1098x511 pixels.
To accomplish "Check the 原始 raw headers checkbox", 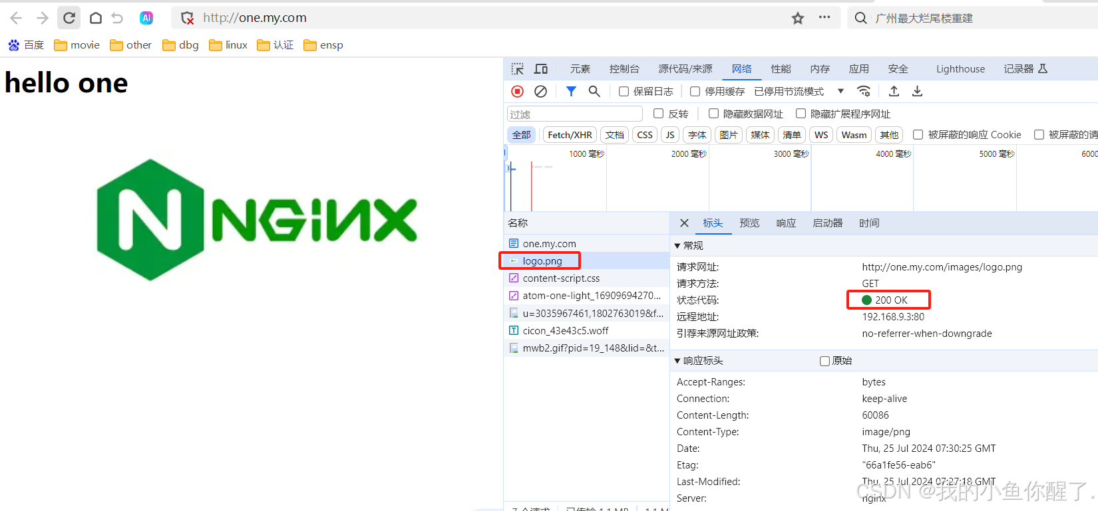I will (x=824, y=361).
